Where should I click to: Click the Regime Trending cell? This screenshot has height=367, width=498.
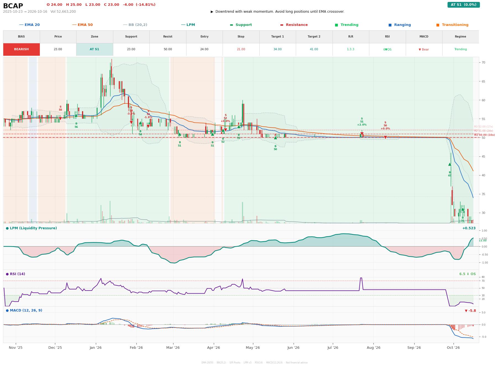point(460,49)
